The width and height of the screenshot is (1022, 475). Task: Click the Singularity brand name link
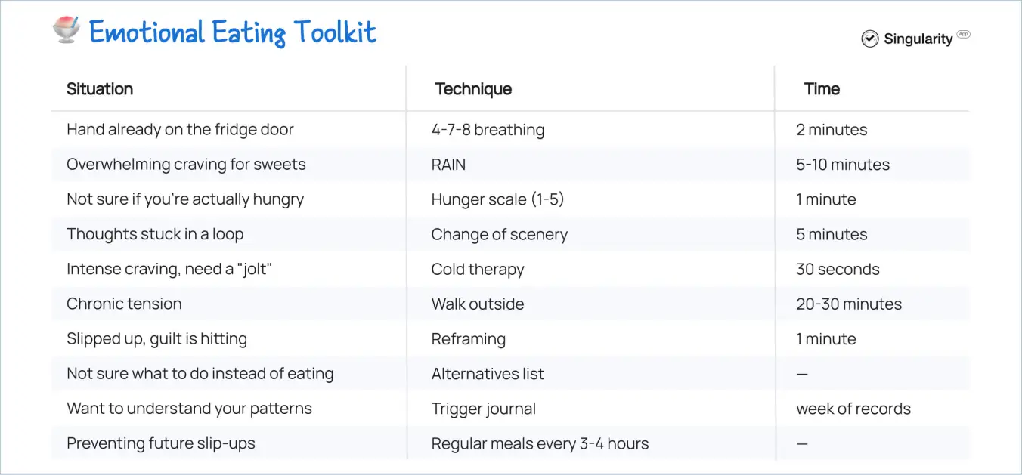pyautogui.click(x=918, y=39)
